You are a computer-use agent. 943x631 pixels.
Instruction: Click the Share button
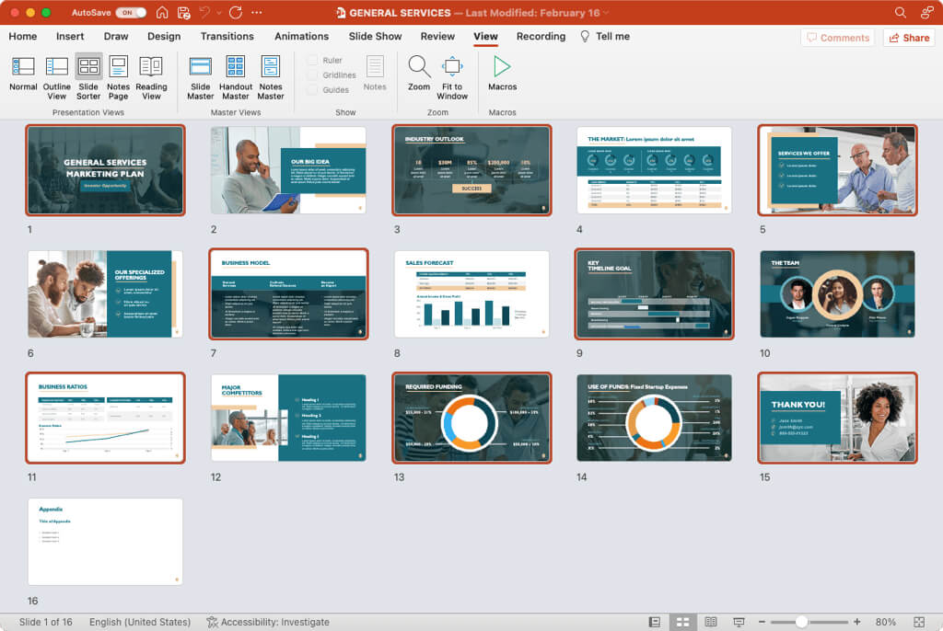pyautogui.click(x=908, y=38)
